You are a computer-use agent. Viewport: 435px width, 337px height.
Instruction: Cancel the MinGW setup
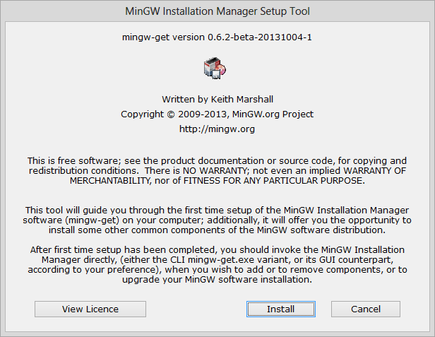point(366,309)
